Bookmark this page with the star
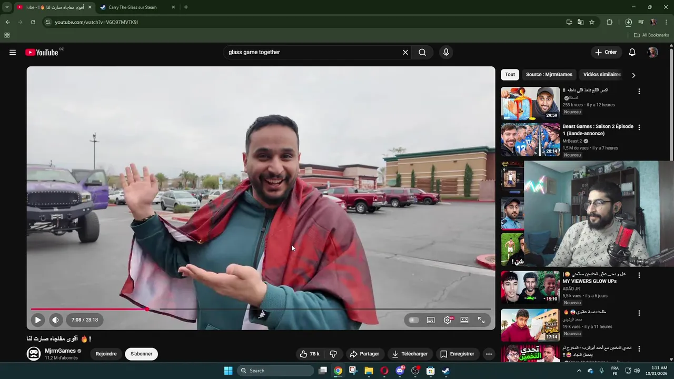Image resolution: width=674 pixels, height=379 pixels. click(592, 22)
